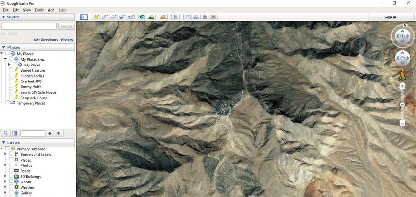Click the Add Placemark toolbar icon

point(96,17)
